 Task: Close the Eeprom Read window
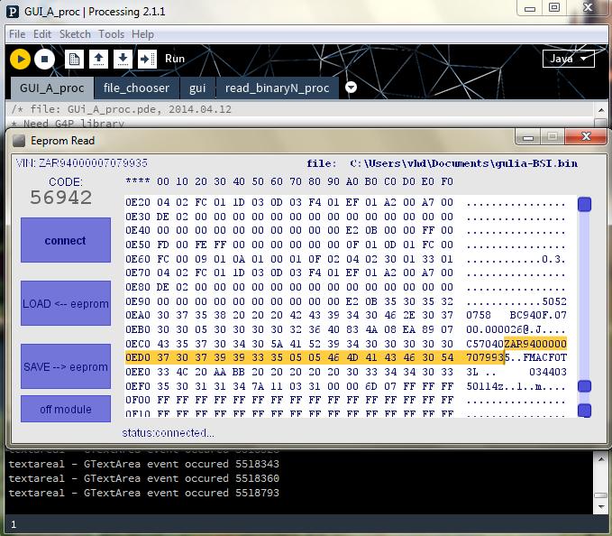(586, 136)
